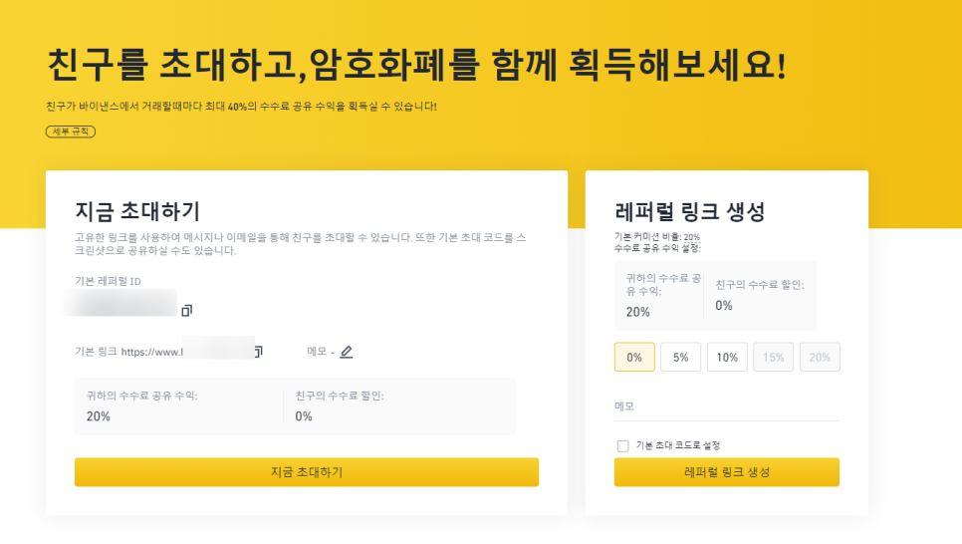Click the 지금 초대하기 card heading

[137, 211]
